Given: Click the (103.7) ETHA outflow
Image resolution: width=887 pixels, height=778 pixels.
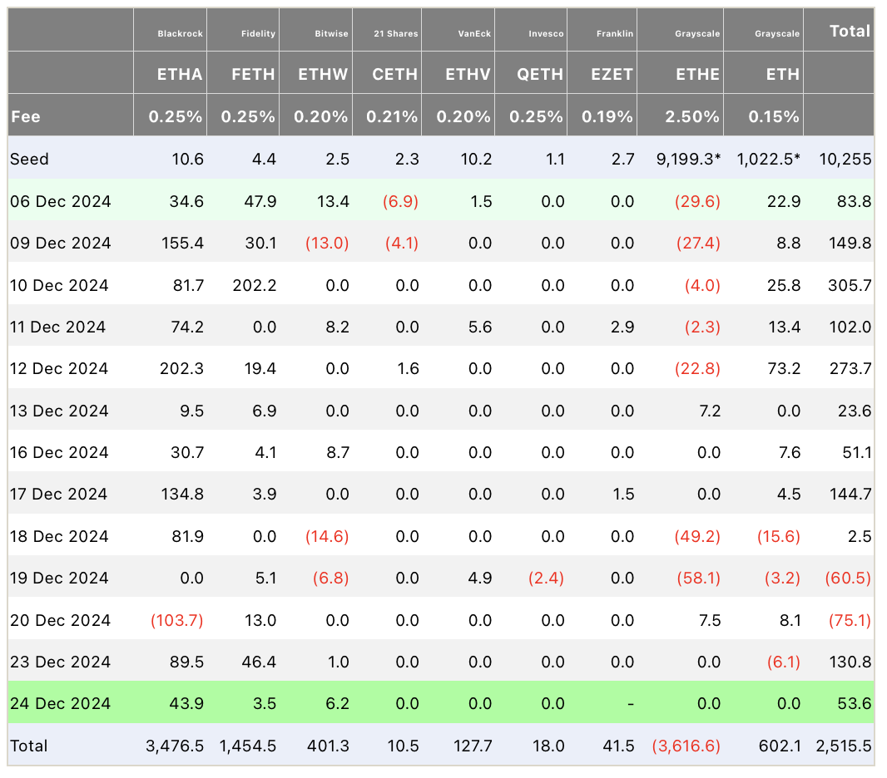Looking at the screenshot, I should pyautogui.click(x=177, y=620).
